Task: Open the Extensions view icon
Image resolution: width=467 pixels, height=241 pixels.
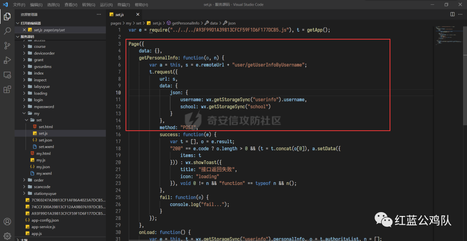Action: (7, 89)
